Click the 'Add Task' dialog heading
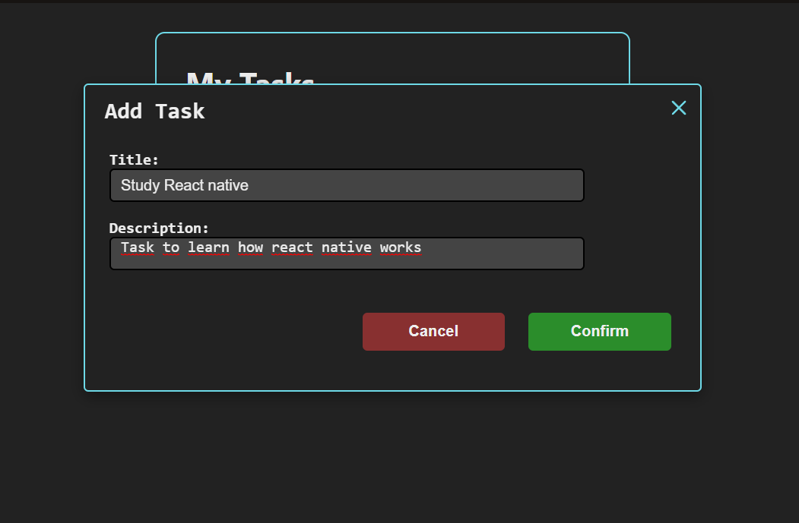 click(x=154, y=112)
